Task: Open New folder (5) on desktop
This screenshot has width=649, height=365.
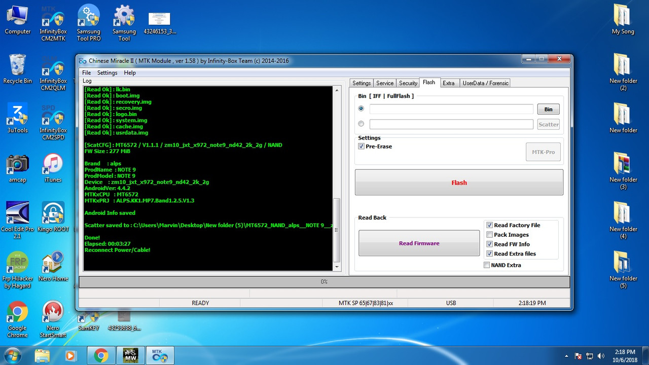Action: [x=623, y=270]
